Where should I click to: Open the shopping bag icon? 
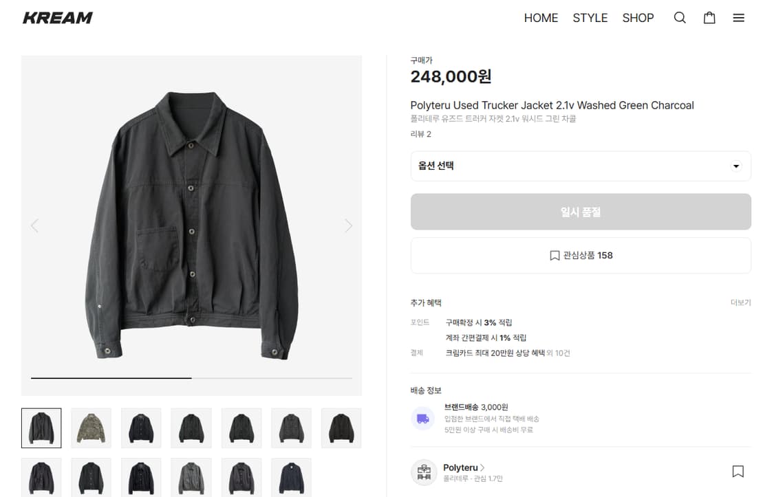tap(709, 18)
